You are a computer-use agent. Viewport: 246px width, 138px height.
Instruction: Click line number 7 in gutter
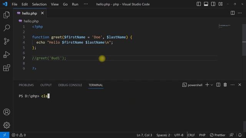(24, 58)
